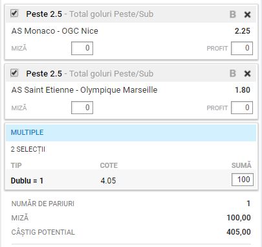Viewport: 262px width, 247px height.
Task: Click the MIZĂ field for AS Monaco bet
Action: 82,48
